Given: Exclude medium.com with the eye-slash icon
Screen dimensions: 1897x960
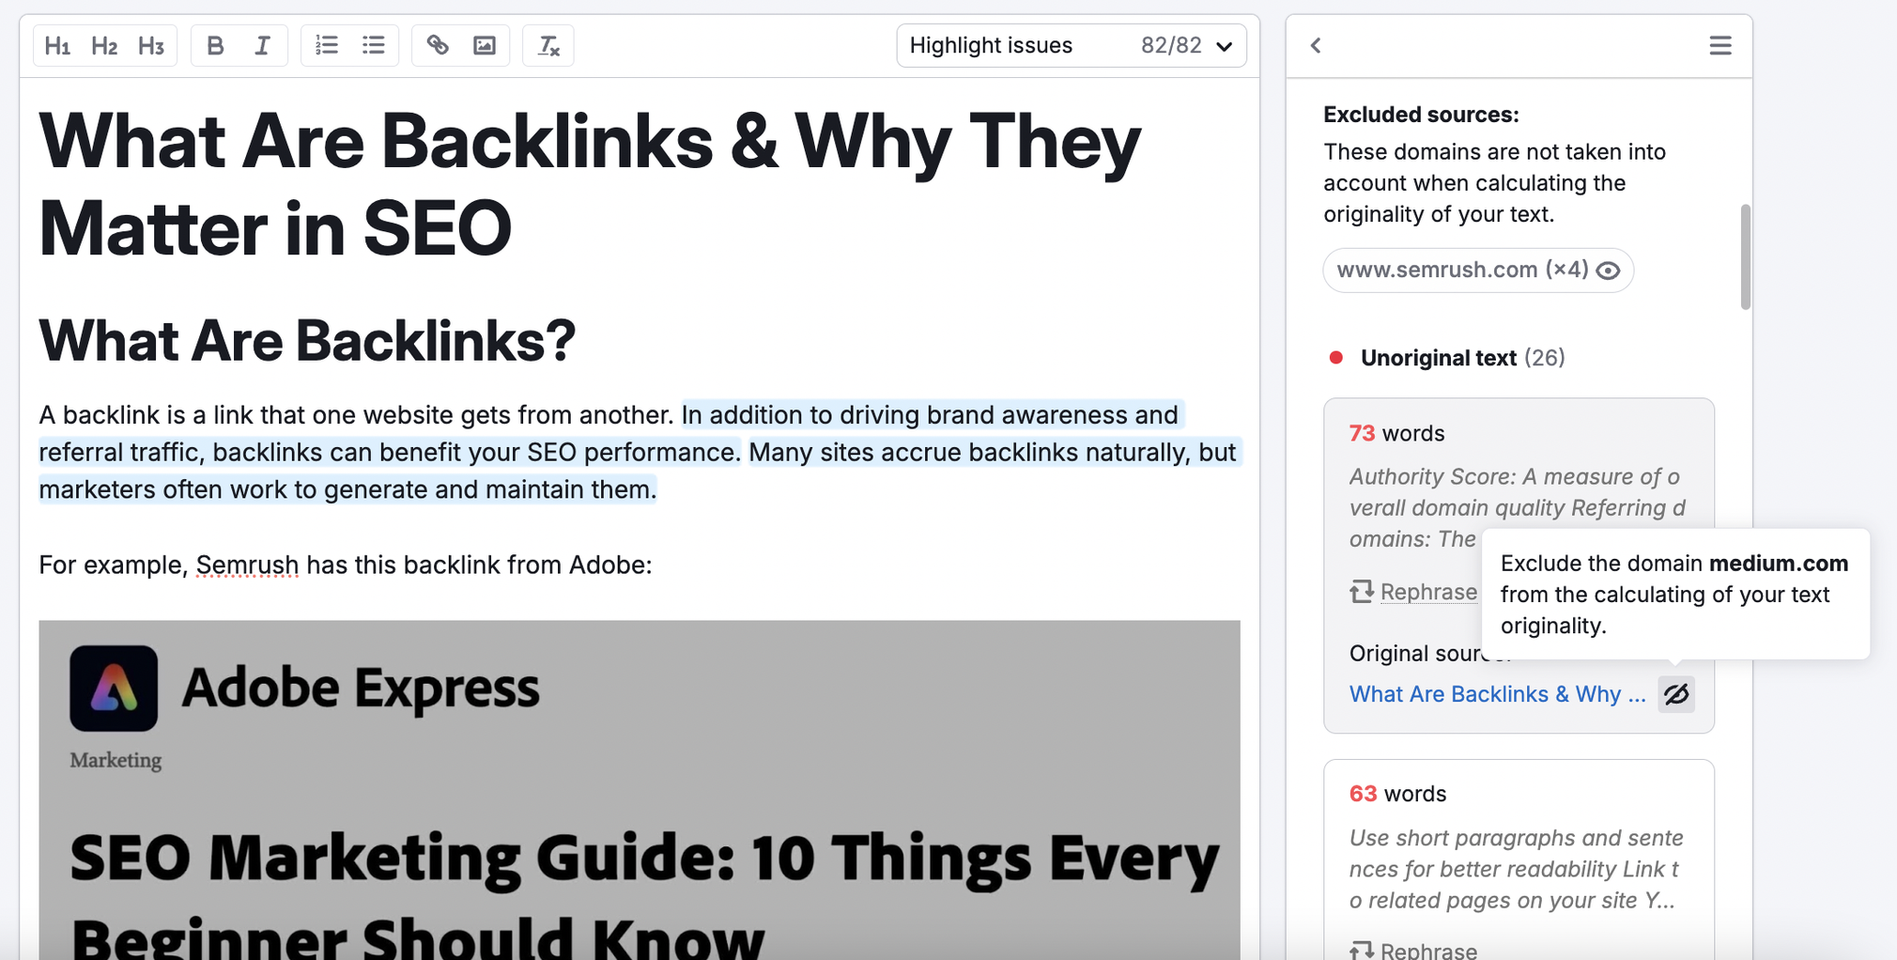Looking at the screenshot, I should (x=1677, y=694).
